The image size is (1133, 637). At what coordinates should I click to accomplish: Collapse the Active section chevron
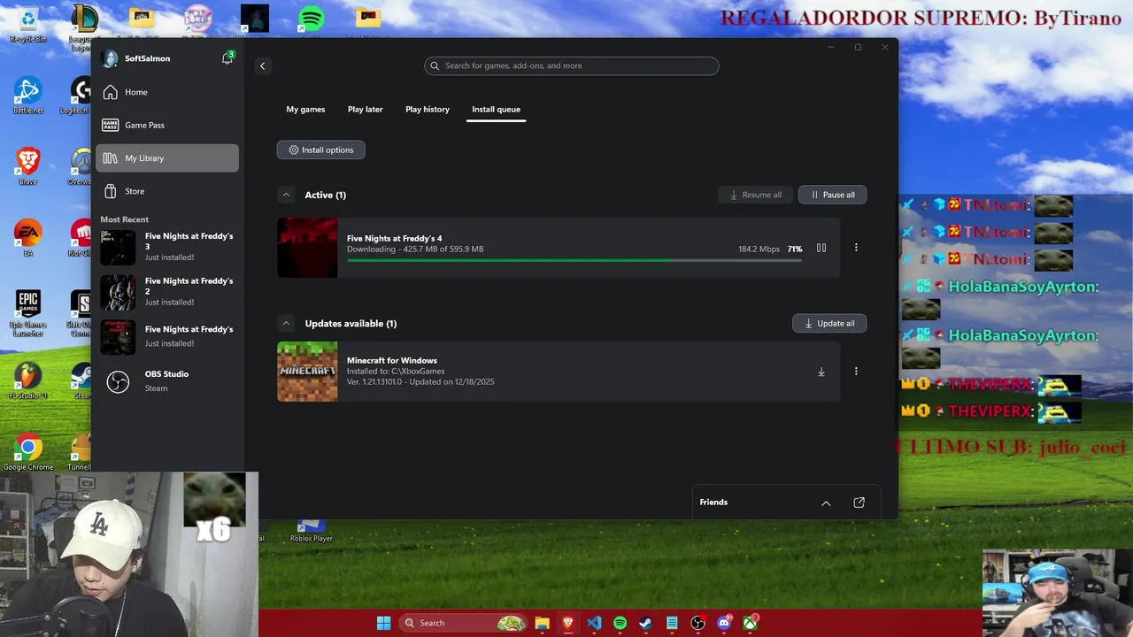click(286, 195)
